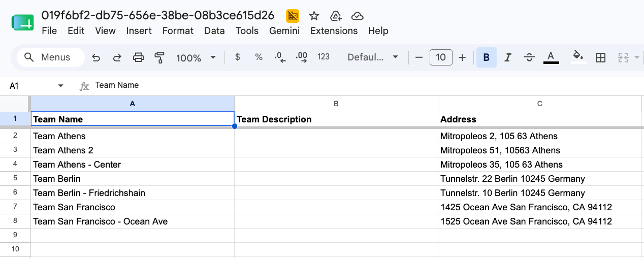Screen dimensions: 644x258
Task: Open the Google Sheets home icon
Action: pos(23,23)
